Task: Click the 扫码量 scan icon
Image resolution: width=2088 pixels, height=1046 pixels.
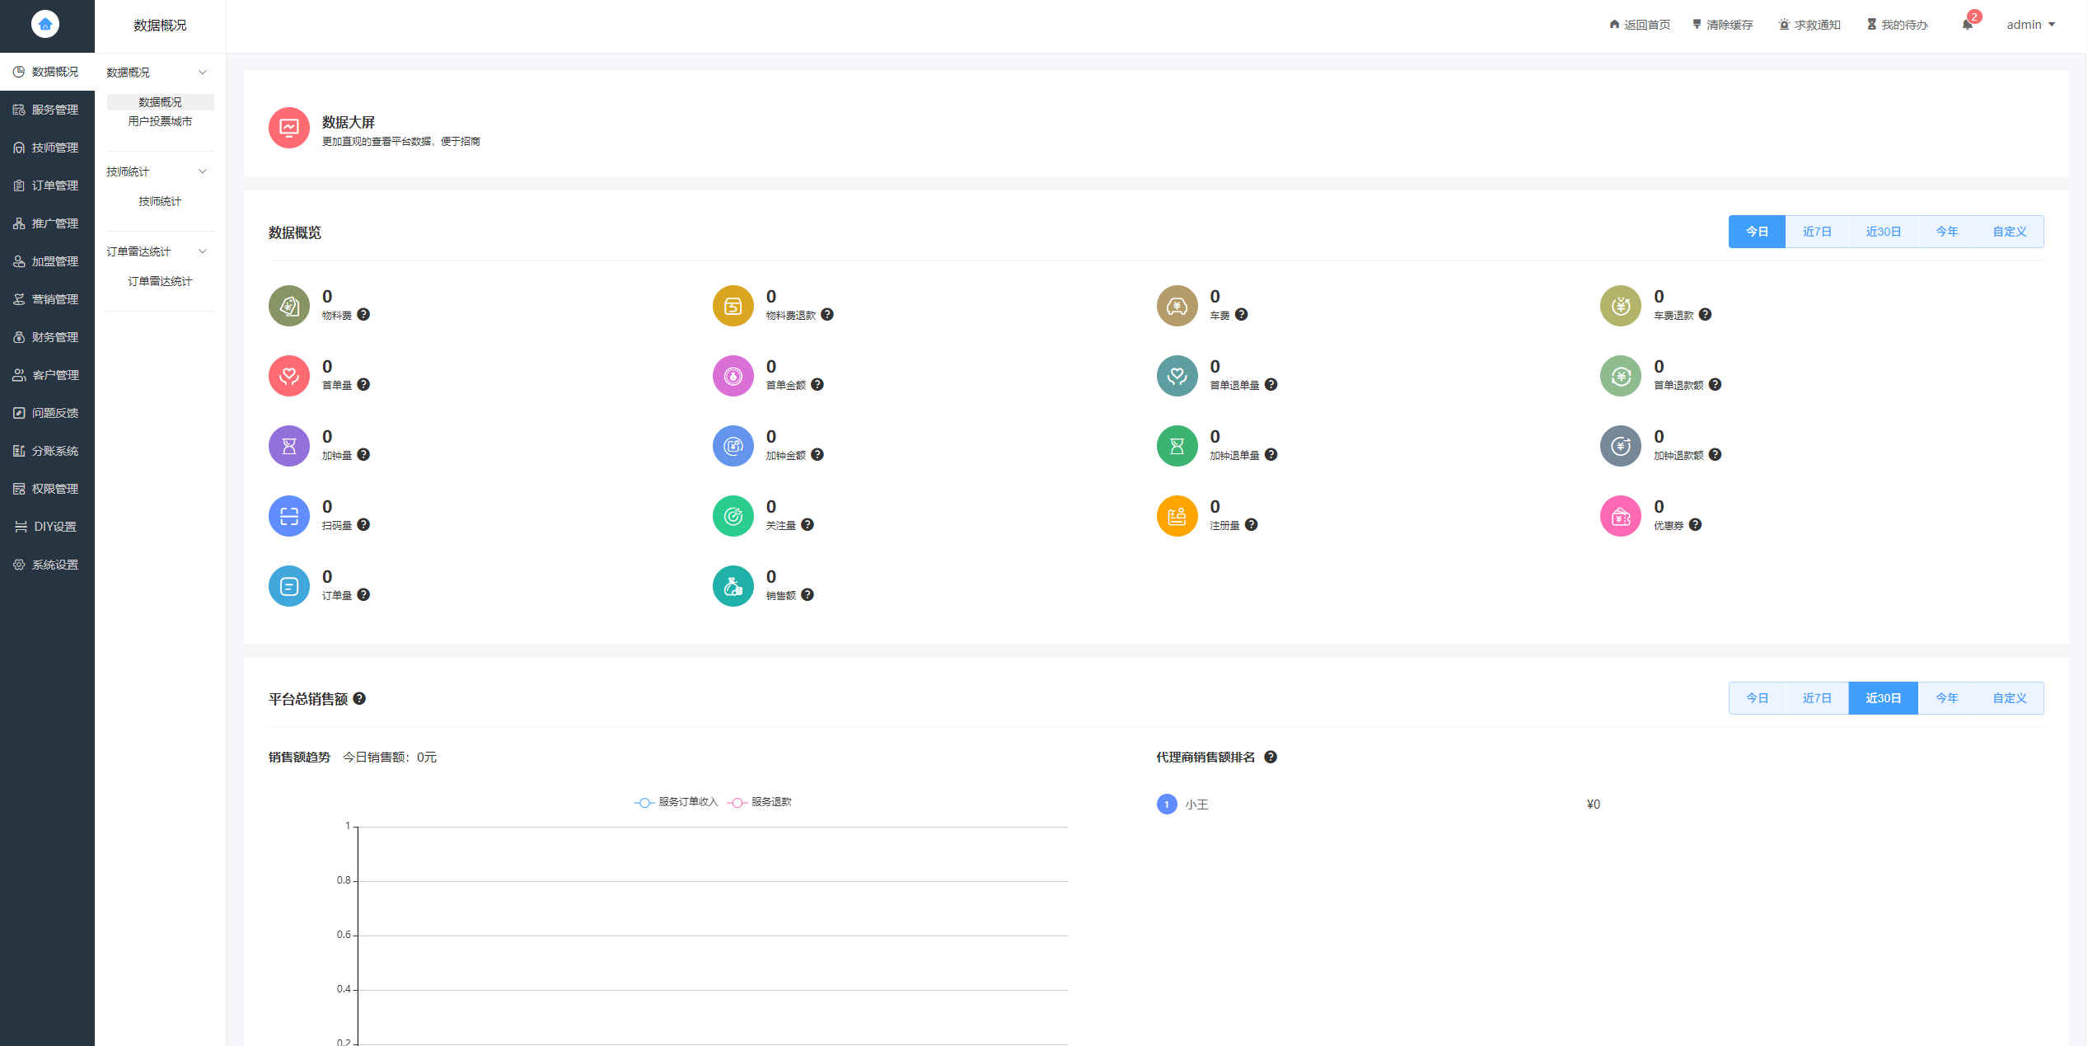Action: click(x=288, y=517)
